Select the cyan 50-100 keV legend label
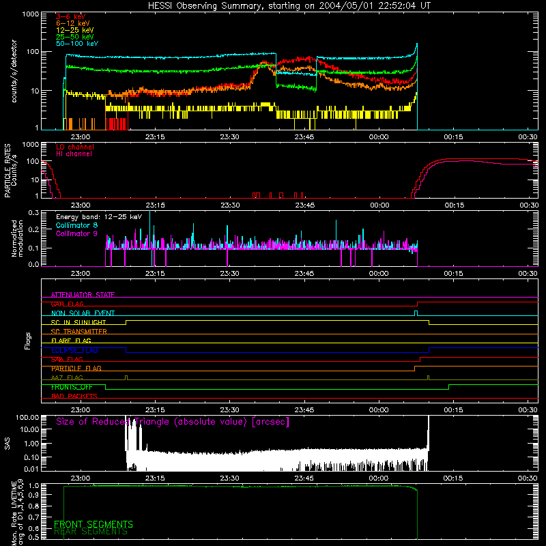Viewport: 546px width, 546px height. [77, 44]
